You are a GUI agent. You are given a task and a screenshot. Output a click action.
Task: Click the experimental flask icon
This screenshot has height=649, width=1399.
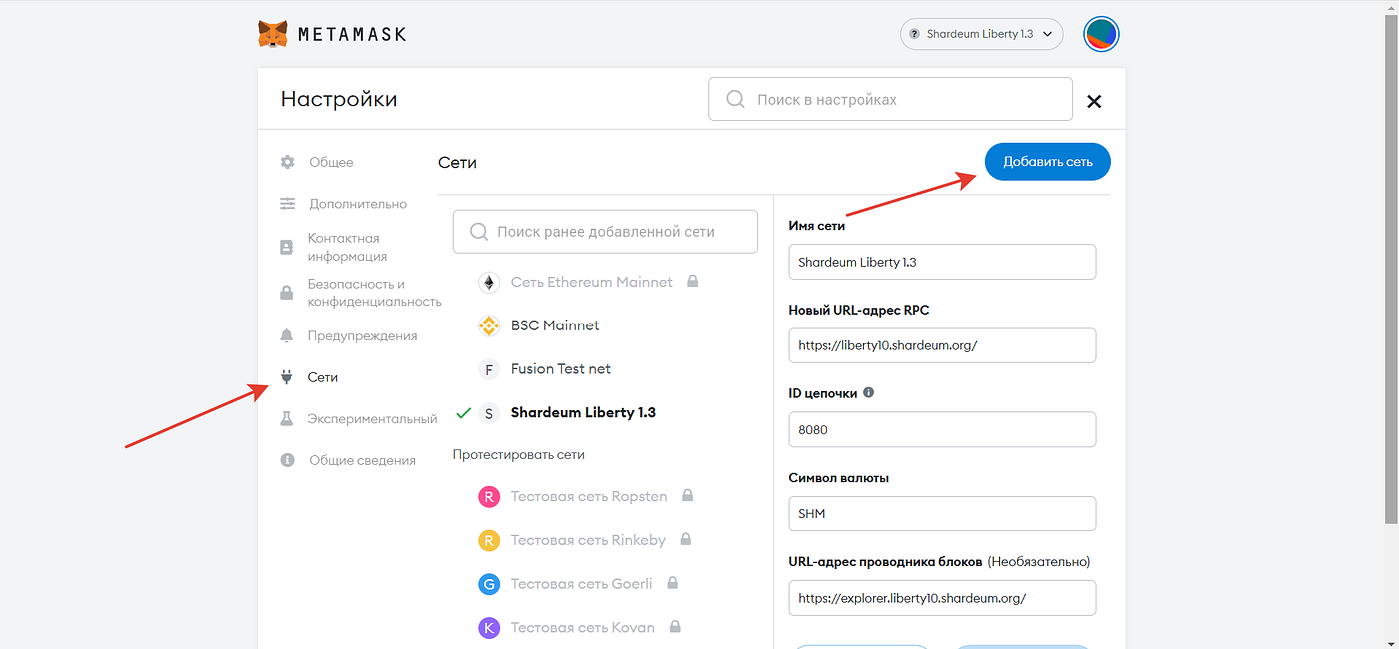pyautogui.click(x=287, y=419)
